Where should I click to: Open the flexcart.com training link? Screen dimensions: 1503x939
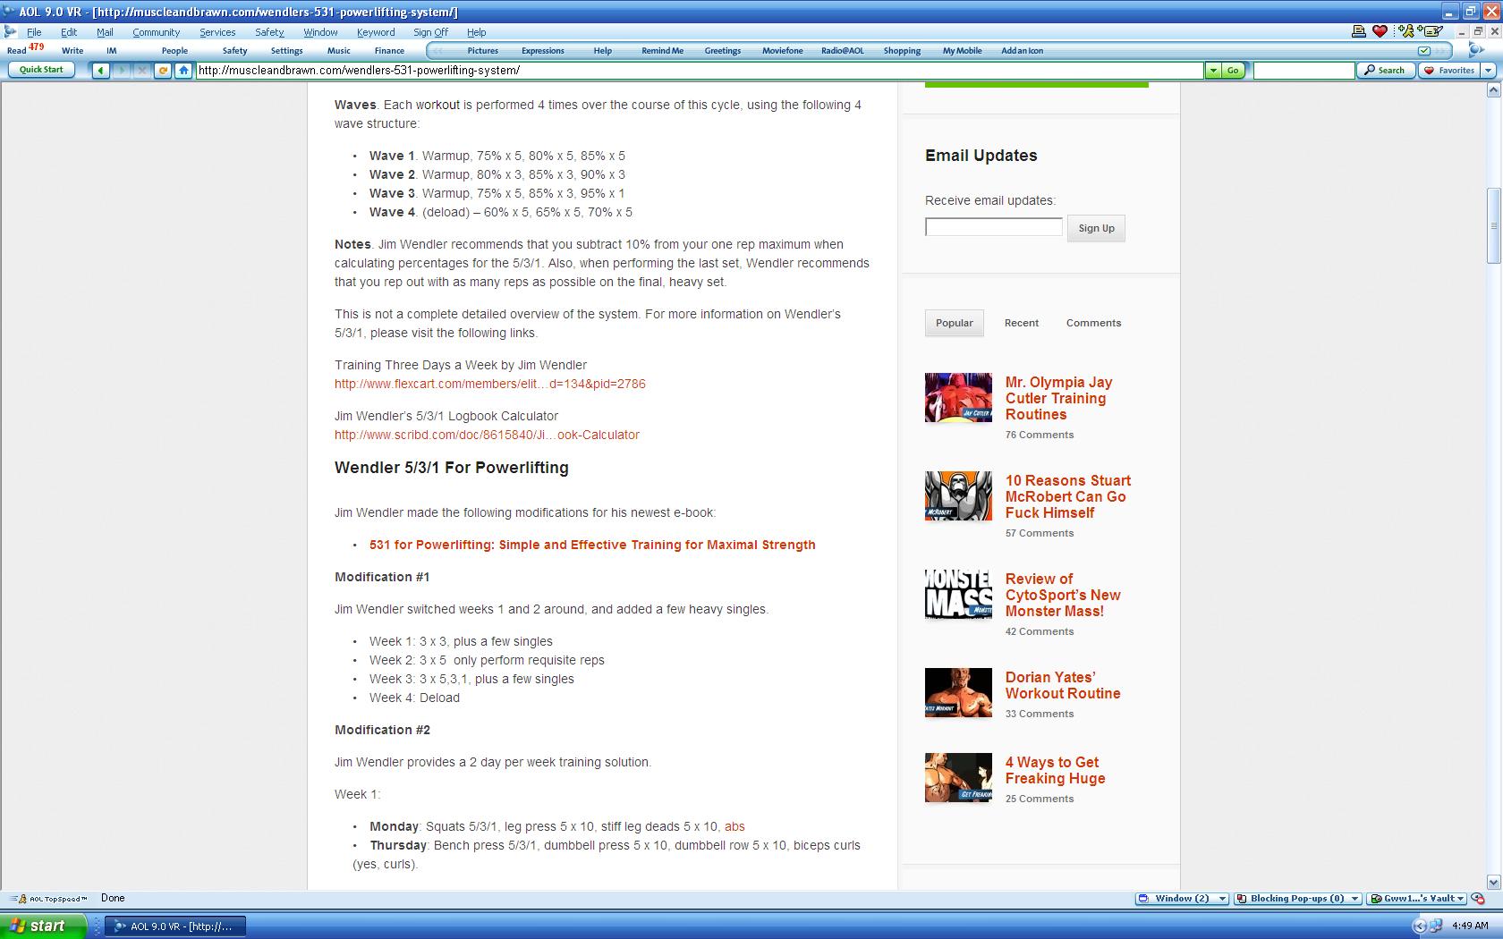(490, 384)
